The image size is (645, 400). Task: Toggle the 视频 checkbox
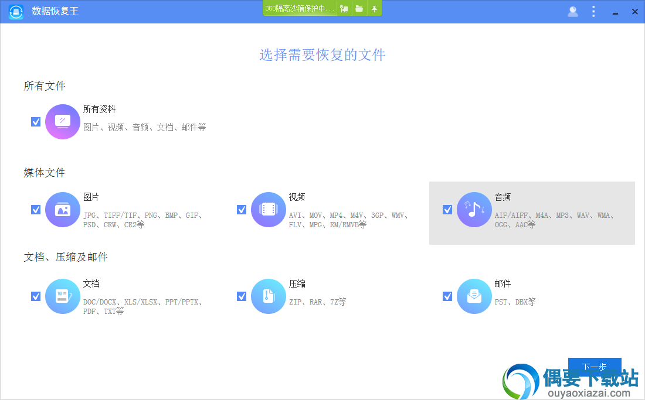242,210
